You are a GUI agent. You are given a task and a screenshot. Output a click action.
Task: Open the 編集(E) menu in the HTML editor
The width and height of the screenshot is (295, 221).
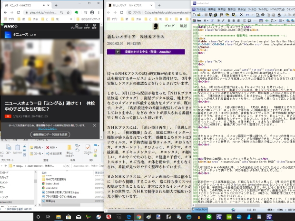click(212, 9)
